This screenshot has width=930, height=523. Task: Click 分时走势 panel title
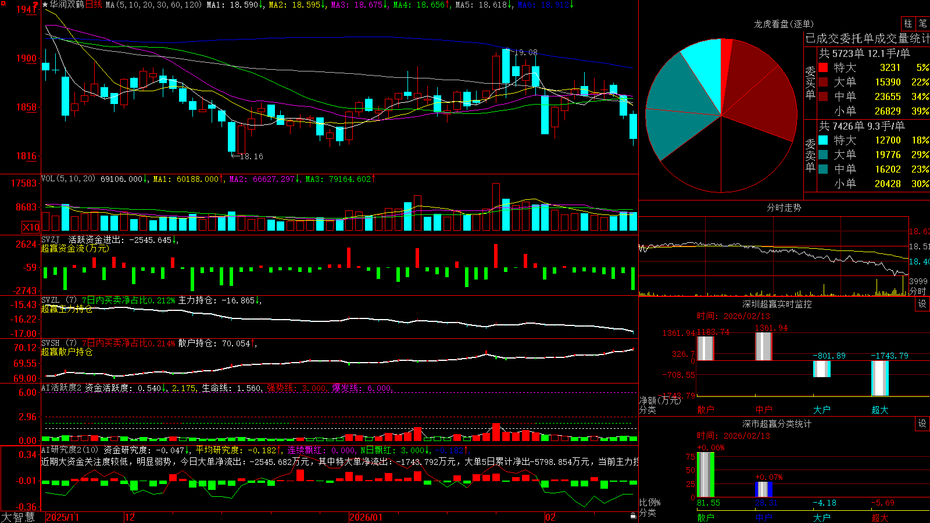tap(784, 207)
